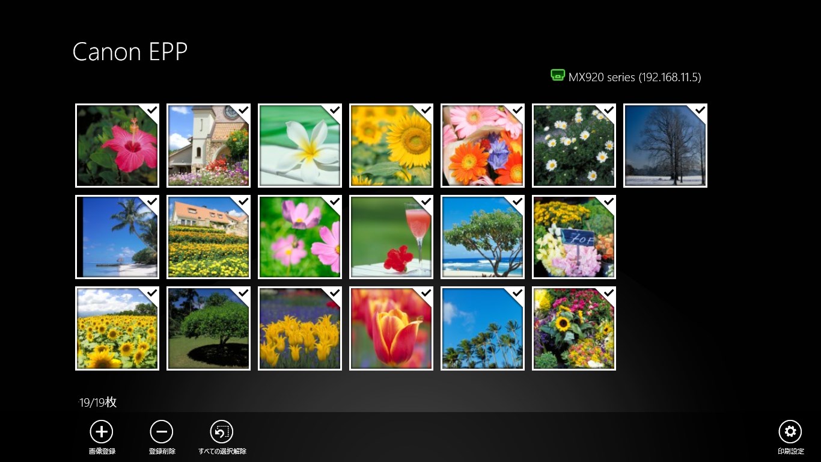Click the beach palm tree thumbnail
Viewport: 821px width, 462px height.
pyautogui.click(x=117, y=237)
